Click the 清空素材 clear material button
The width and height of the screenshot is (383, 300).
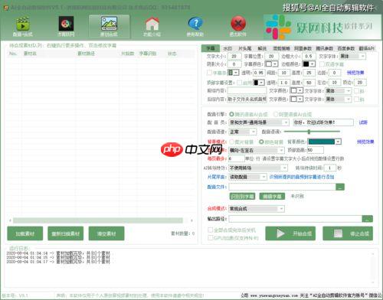point(106,233)
